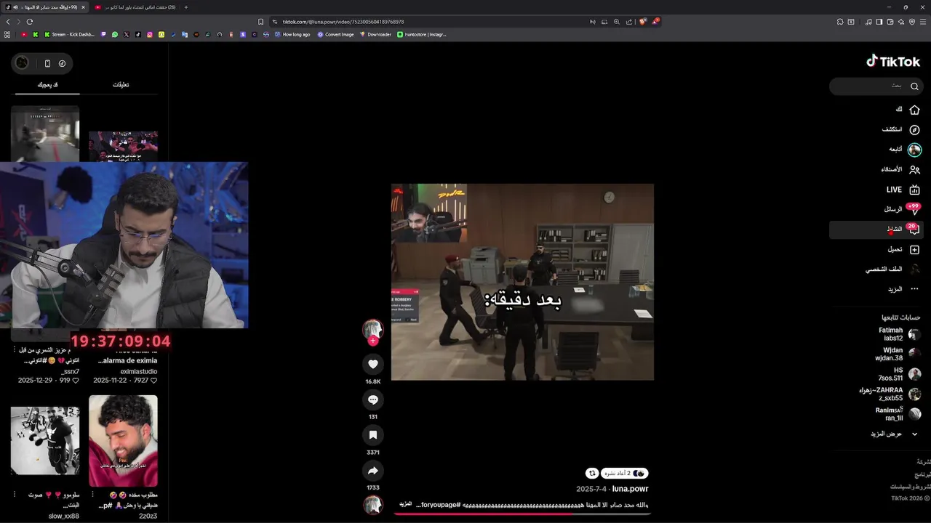The width and height of the screenshot is (931, 523).
Task: Open ZAHRAA z_sxb55 followed account
Action: tap(891, 394)
